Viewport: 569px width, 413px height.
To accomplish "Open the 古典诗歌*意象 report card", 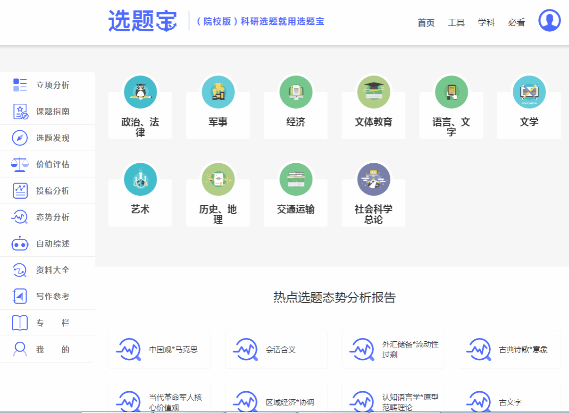I will click(510, 350).
